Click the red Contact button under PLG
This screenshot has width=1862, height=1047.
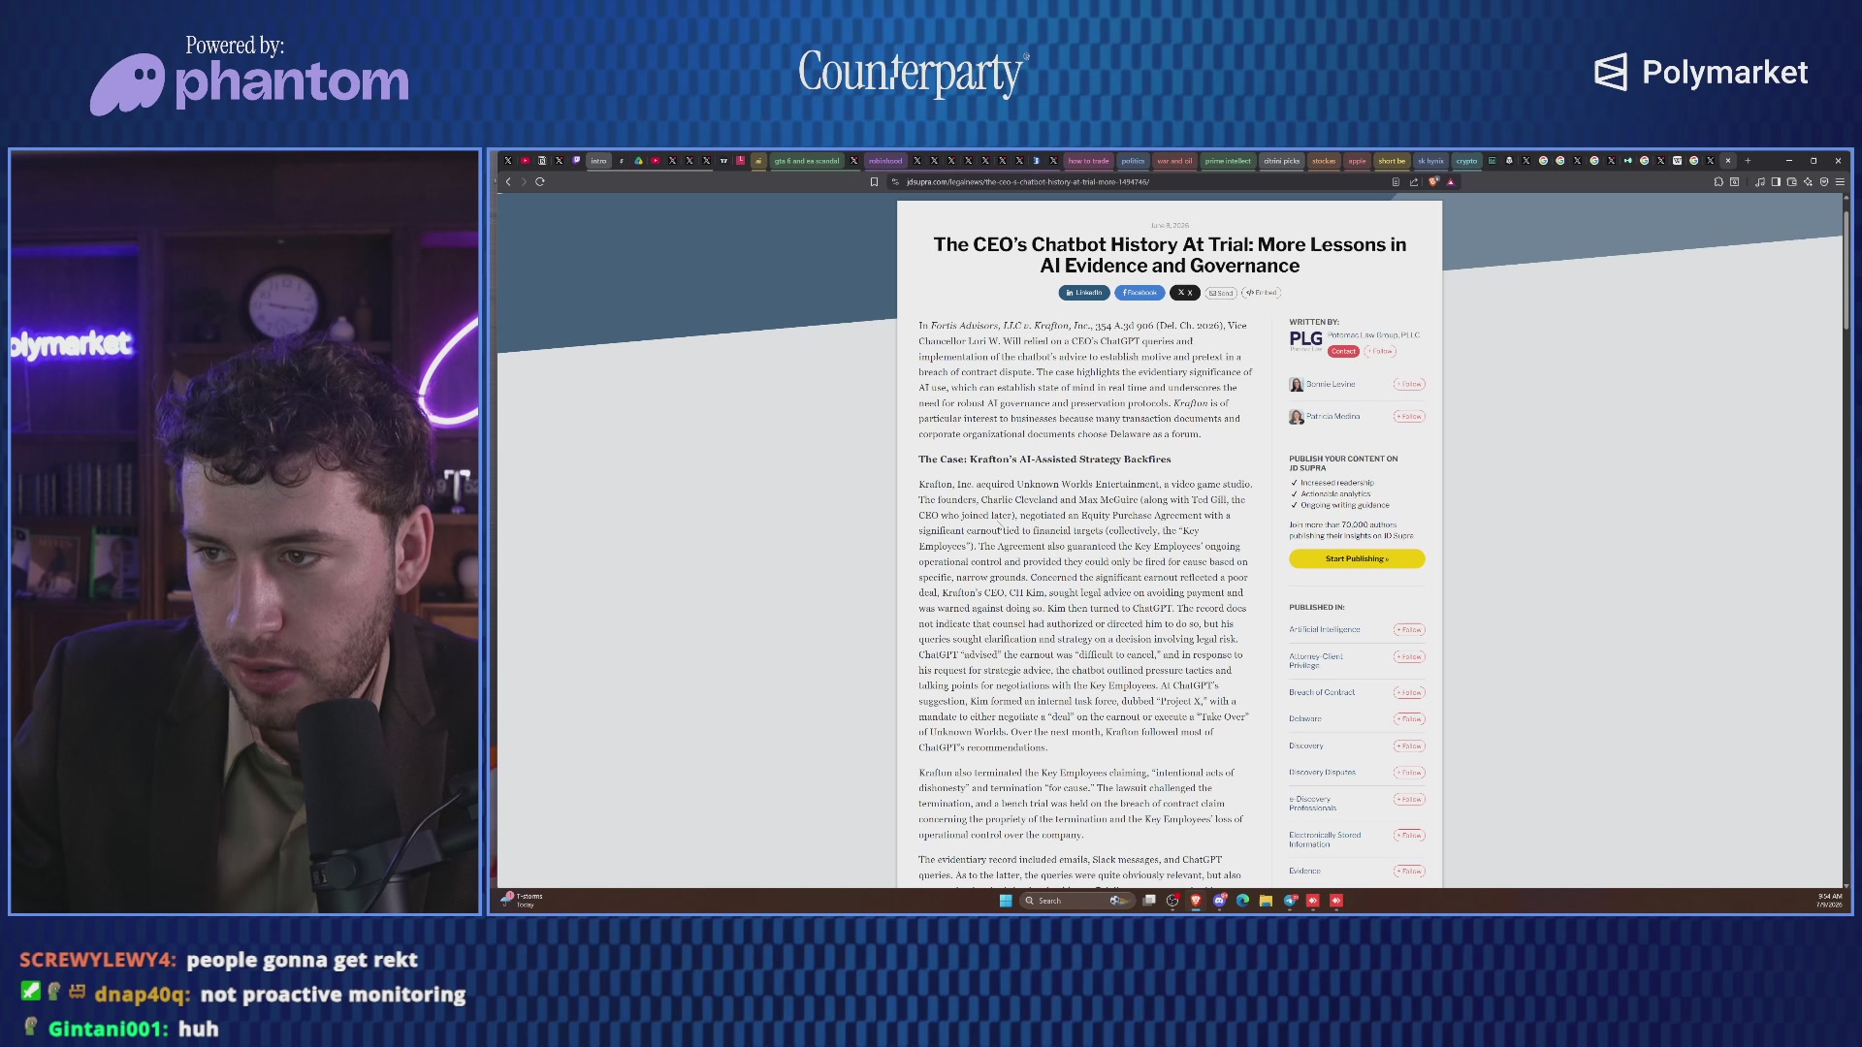tap(1343, 352)
